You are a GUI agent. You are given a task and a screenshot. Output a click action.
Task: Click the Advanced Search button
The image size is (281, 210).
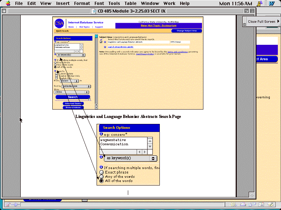73,104
